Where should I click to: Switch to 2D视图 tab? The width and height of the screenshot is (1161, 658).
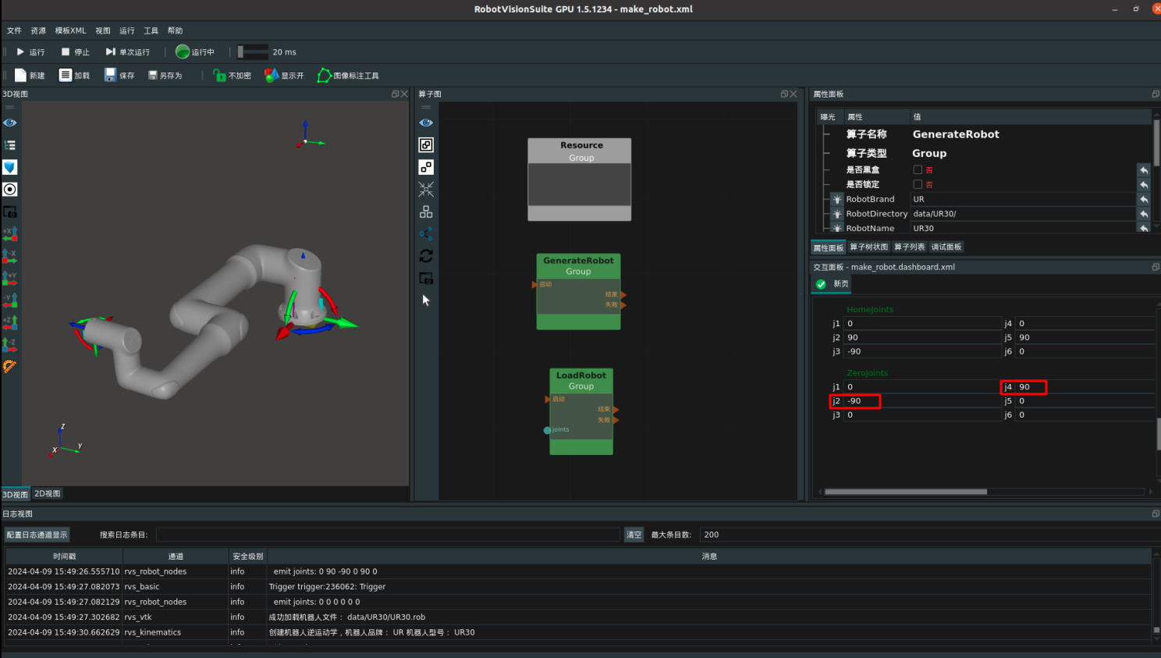coord(47,494)
